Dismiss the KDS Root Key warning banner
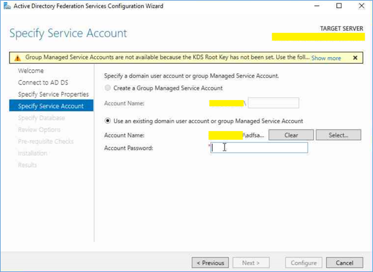Screen dimensions: 373x272 coord(355,58)
